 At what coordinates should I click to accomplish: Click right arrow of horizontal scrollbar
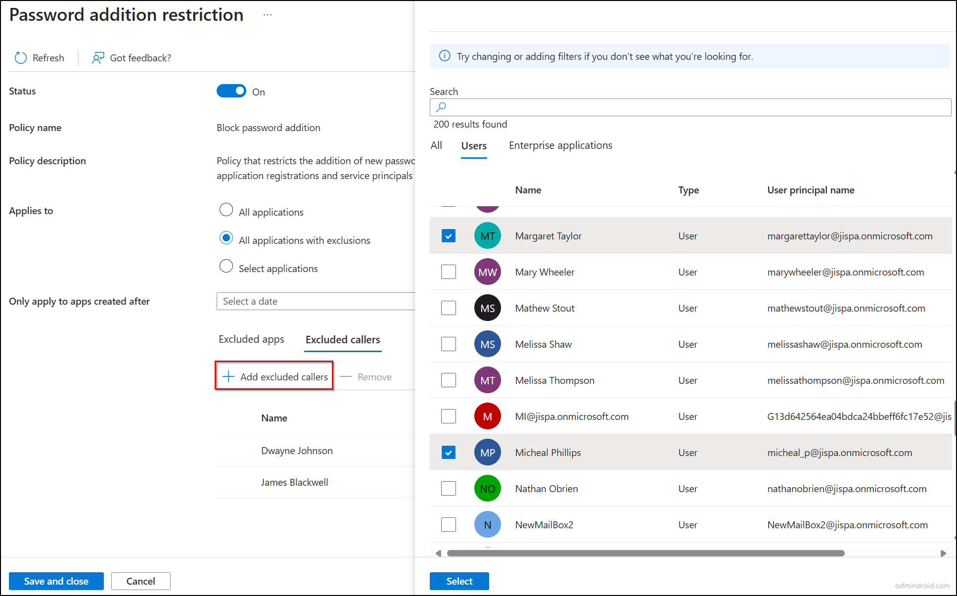943,553
